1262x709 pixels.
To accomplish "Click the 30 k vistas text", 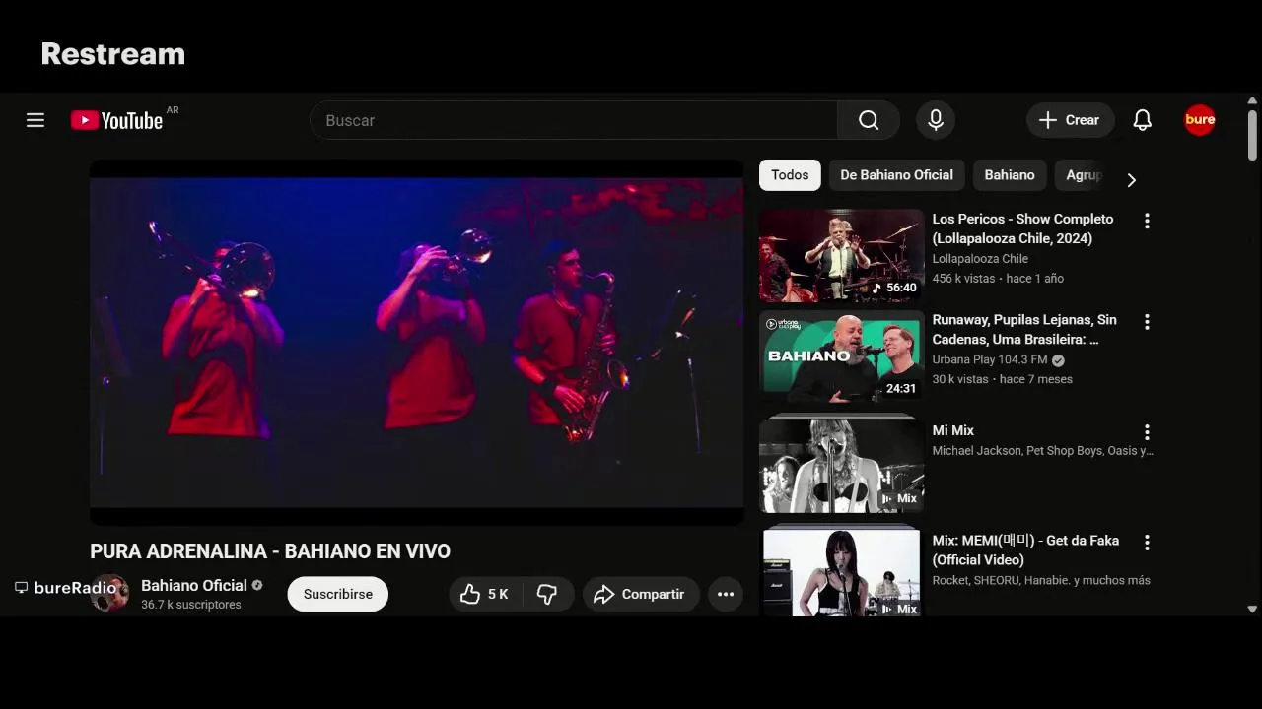I will (x=960, y=379).
